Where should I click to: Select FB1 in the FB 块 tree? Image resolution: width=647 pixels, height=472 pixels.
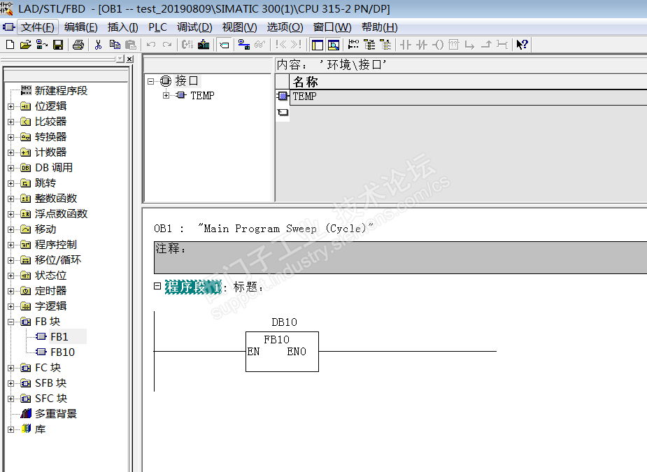[59, 337]
